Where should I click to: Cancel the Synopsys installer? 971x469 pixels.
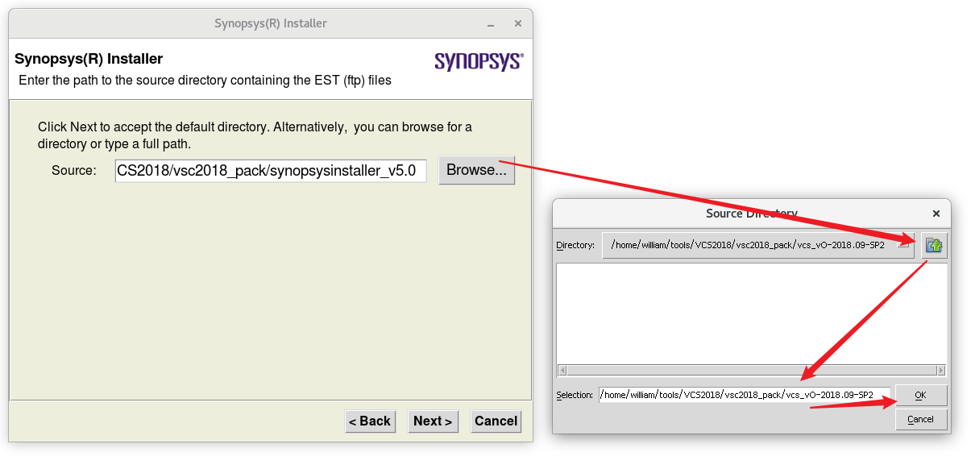(x=496, y=421)
